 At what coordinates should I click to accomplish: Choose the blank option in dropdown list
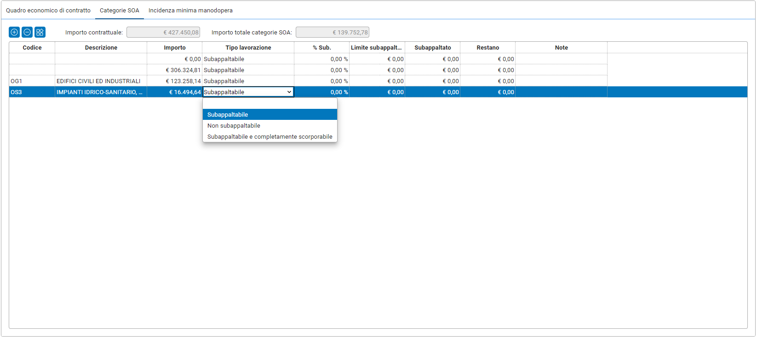(270, 104)
